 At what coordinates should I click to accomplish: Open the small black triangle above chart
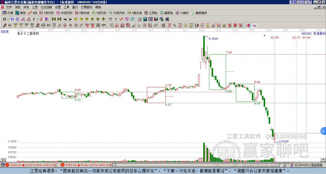265,36
